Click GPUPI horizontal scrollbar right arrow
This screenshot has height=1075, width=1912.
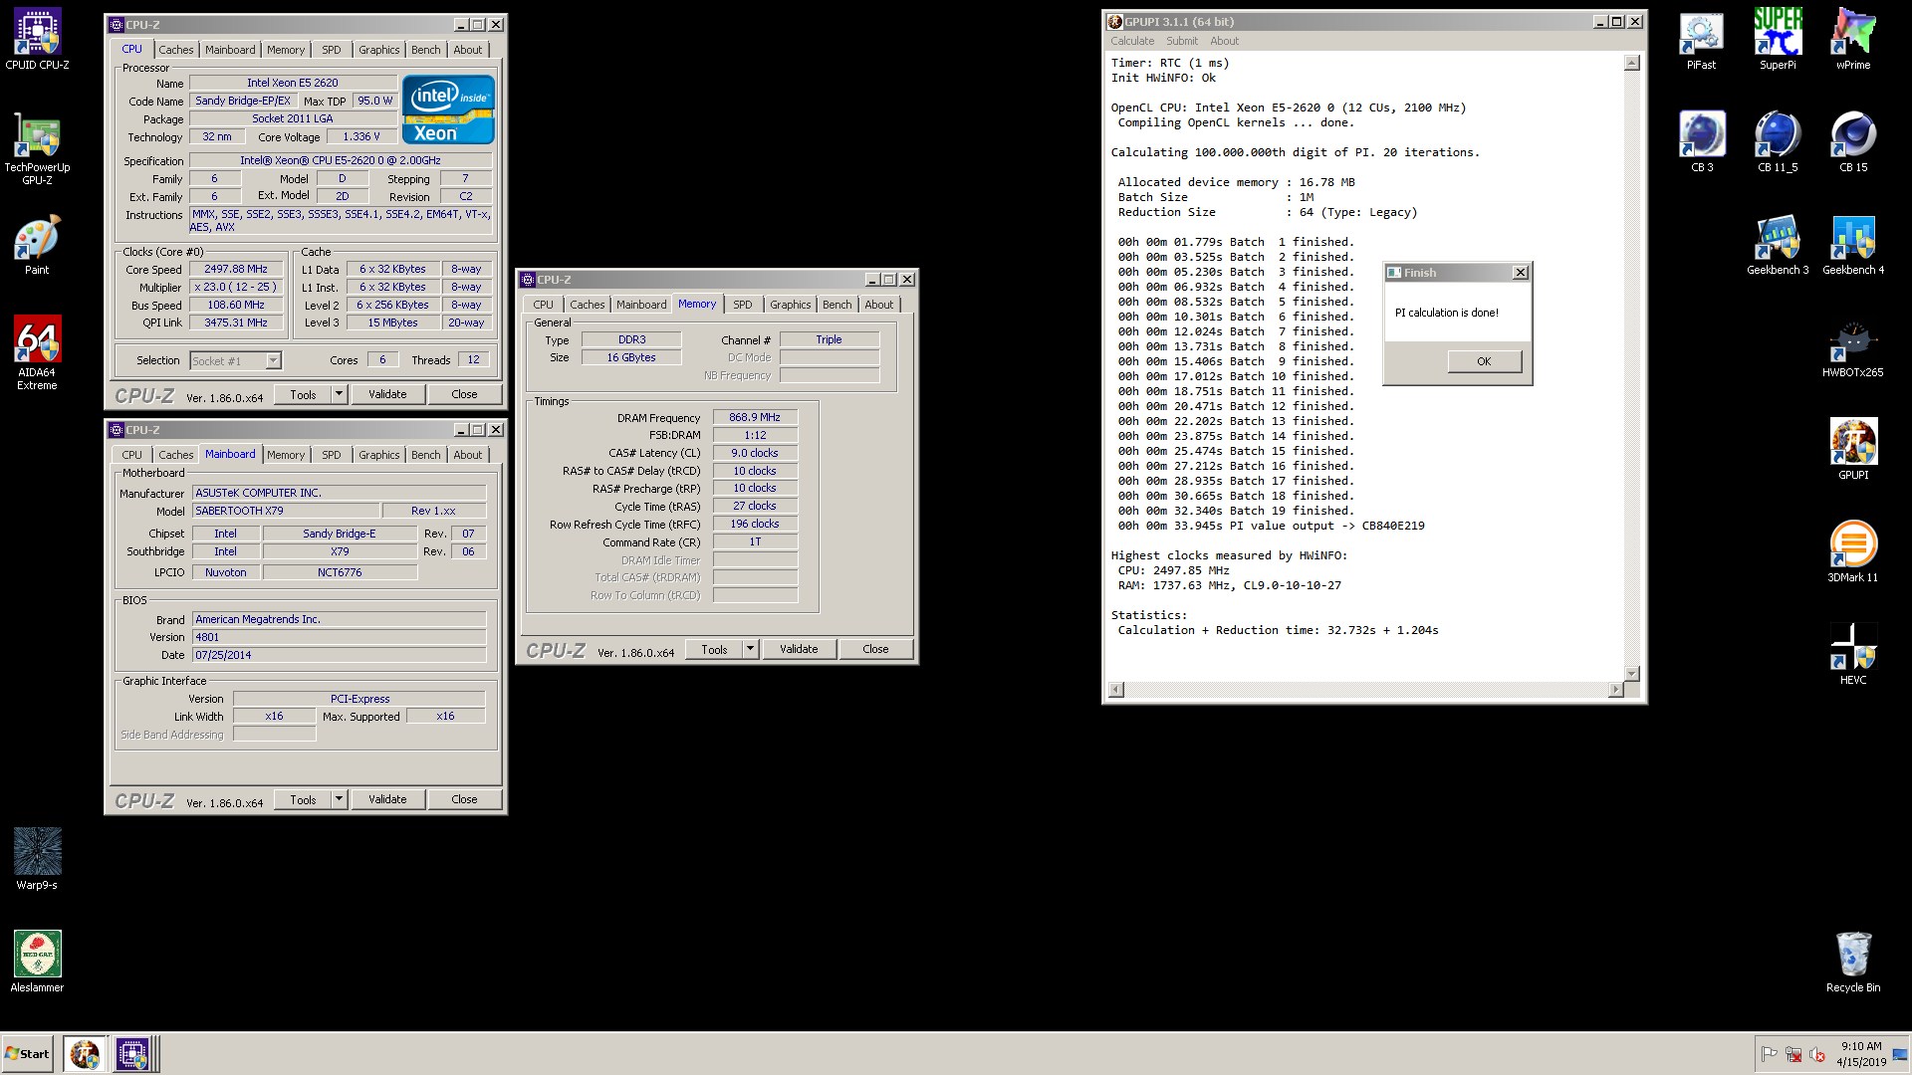[x=1615, y=690]
